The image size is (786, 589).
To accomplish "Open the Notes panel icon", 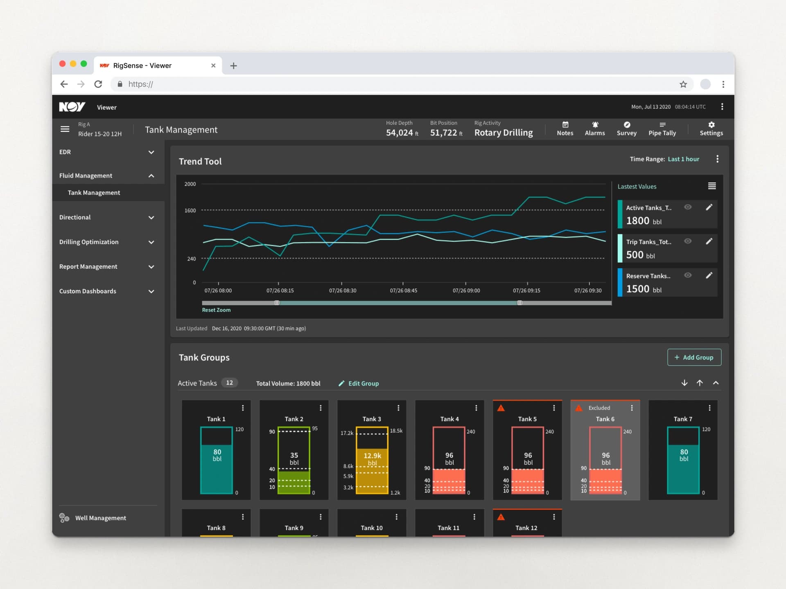I will [565, 125].
